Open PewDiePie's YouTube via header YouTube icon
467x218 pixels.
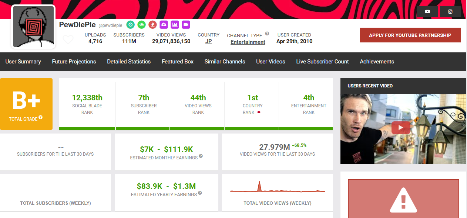click(x=427, y=11)
